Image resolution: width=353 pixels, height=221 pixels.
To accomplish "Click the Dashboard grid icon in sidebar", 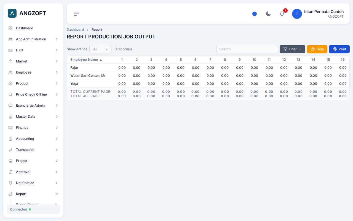I will point(10,28).
